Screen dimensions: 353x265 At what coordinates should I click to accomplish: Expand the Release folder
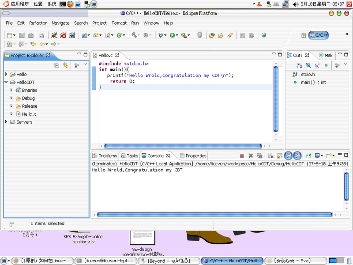tap(11, 106)
